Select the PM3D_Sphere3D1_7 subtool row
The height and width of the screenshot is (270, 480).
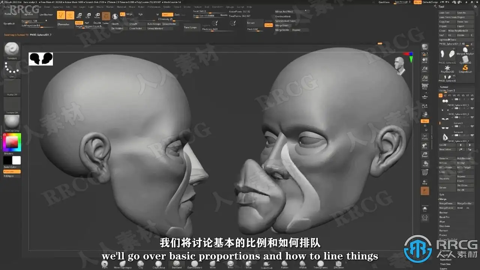coord(456,138)
